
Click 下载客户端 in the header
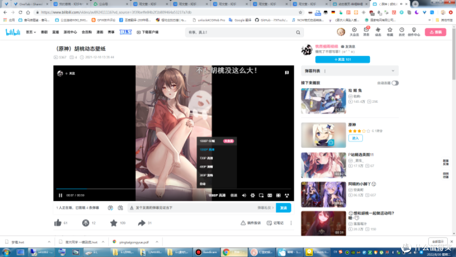147,32
